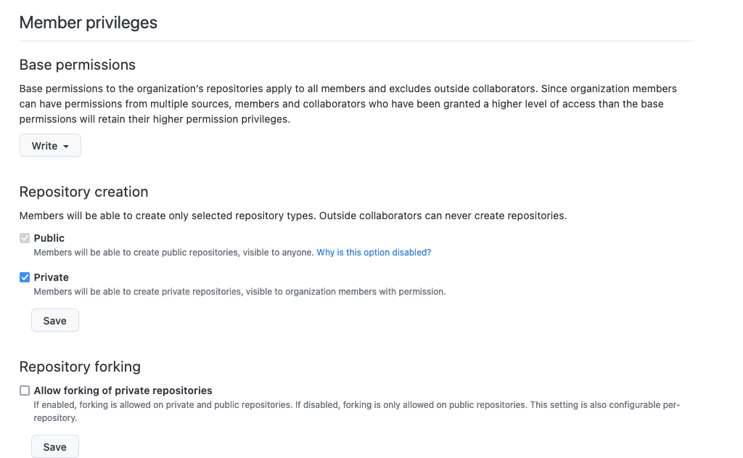Click the Public option's helper description text
Viewport: 743px width, 458px height.
pyautogui.click(x=174, y=253)
